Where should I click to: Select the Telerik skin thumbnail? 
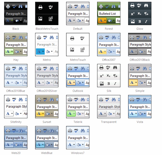(x=78, y=107)
